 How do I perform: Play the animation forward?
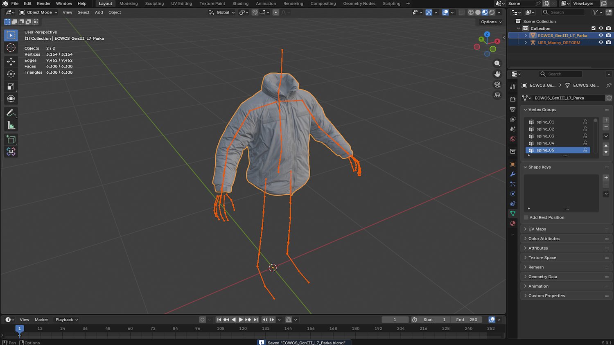[241, 320]
